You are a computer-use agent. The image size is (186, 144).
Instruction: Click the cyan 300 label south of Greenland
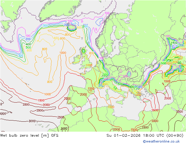pyautogui.click(x=45, y=26)
